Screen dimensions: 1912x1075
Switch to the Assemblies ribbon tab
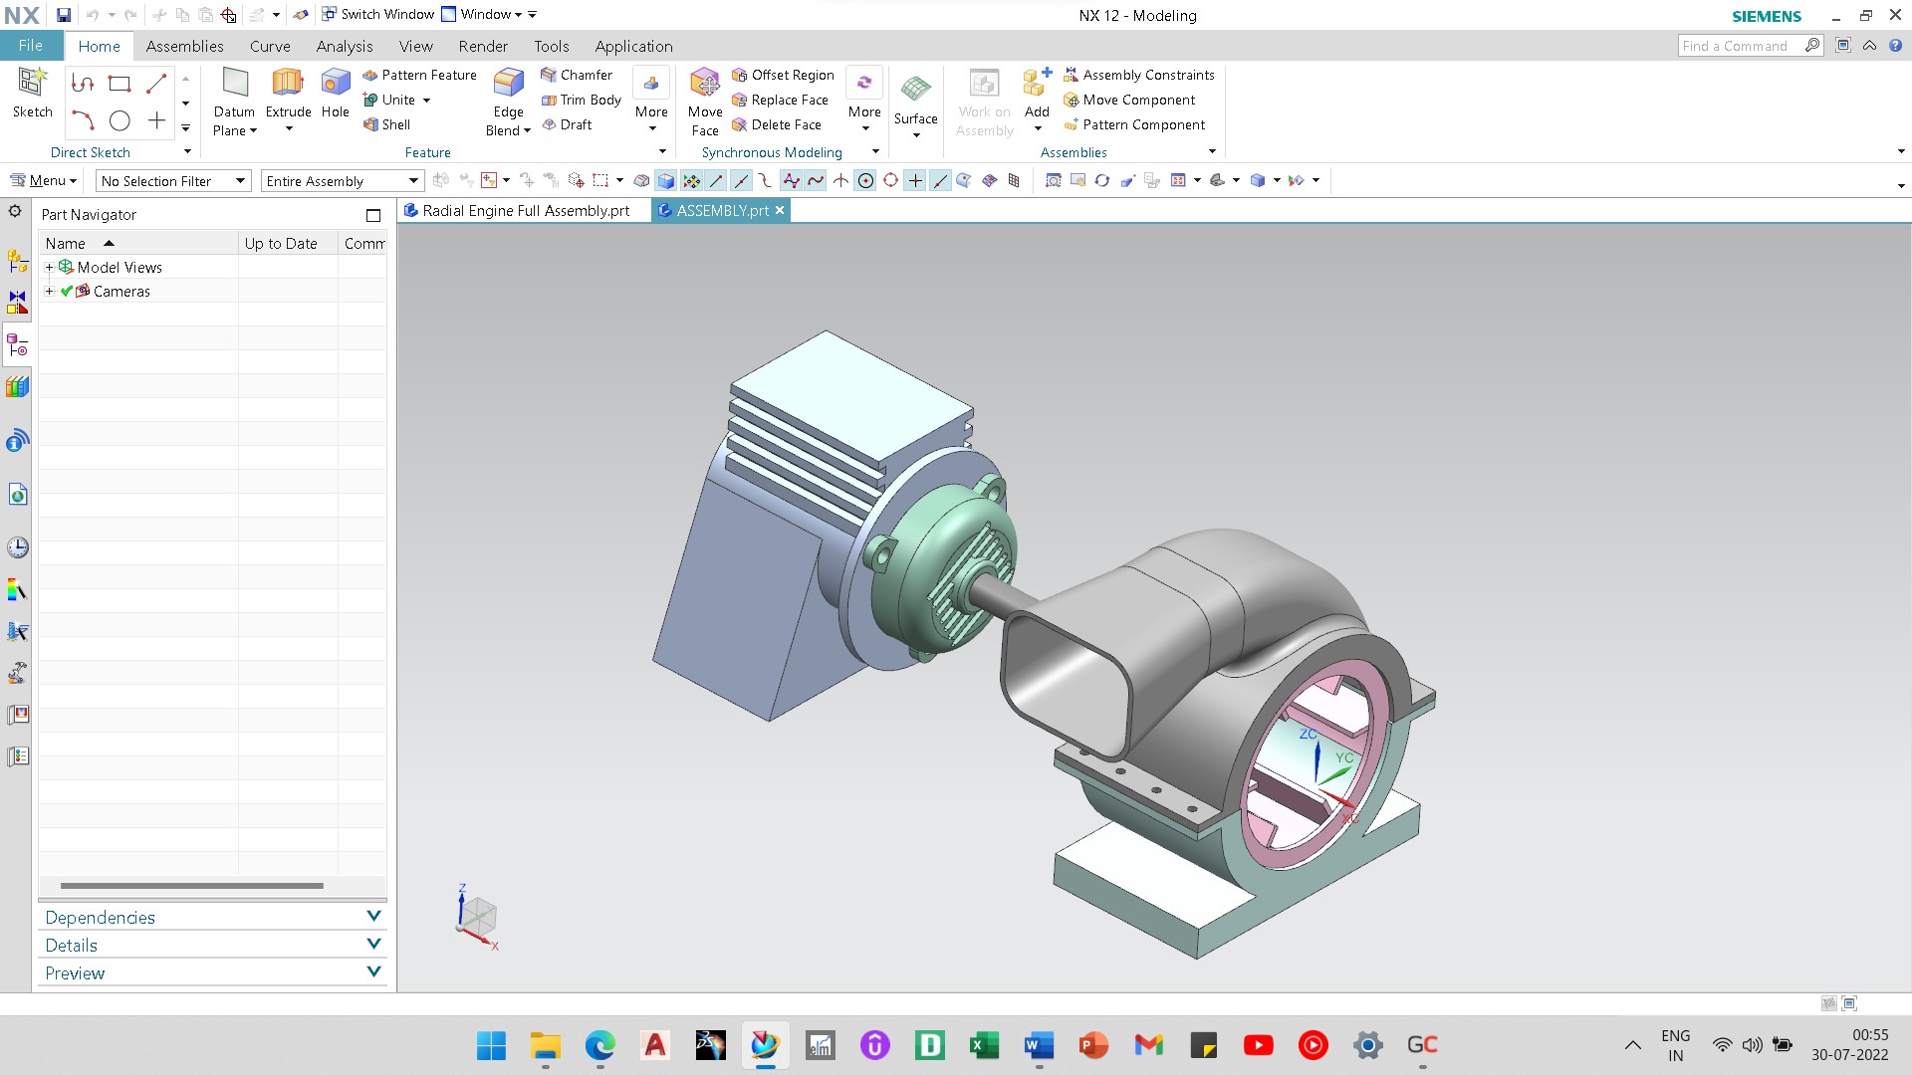(184, 46)
